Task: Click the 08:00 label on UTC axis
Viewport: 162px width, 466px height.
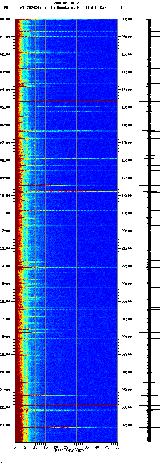Action: [x=127, y=19]
